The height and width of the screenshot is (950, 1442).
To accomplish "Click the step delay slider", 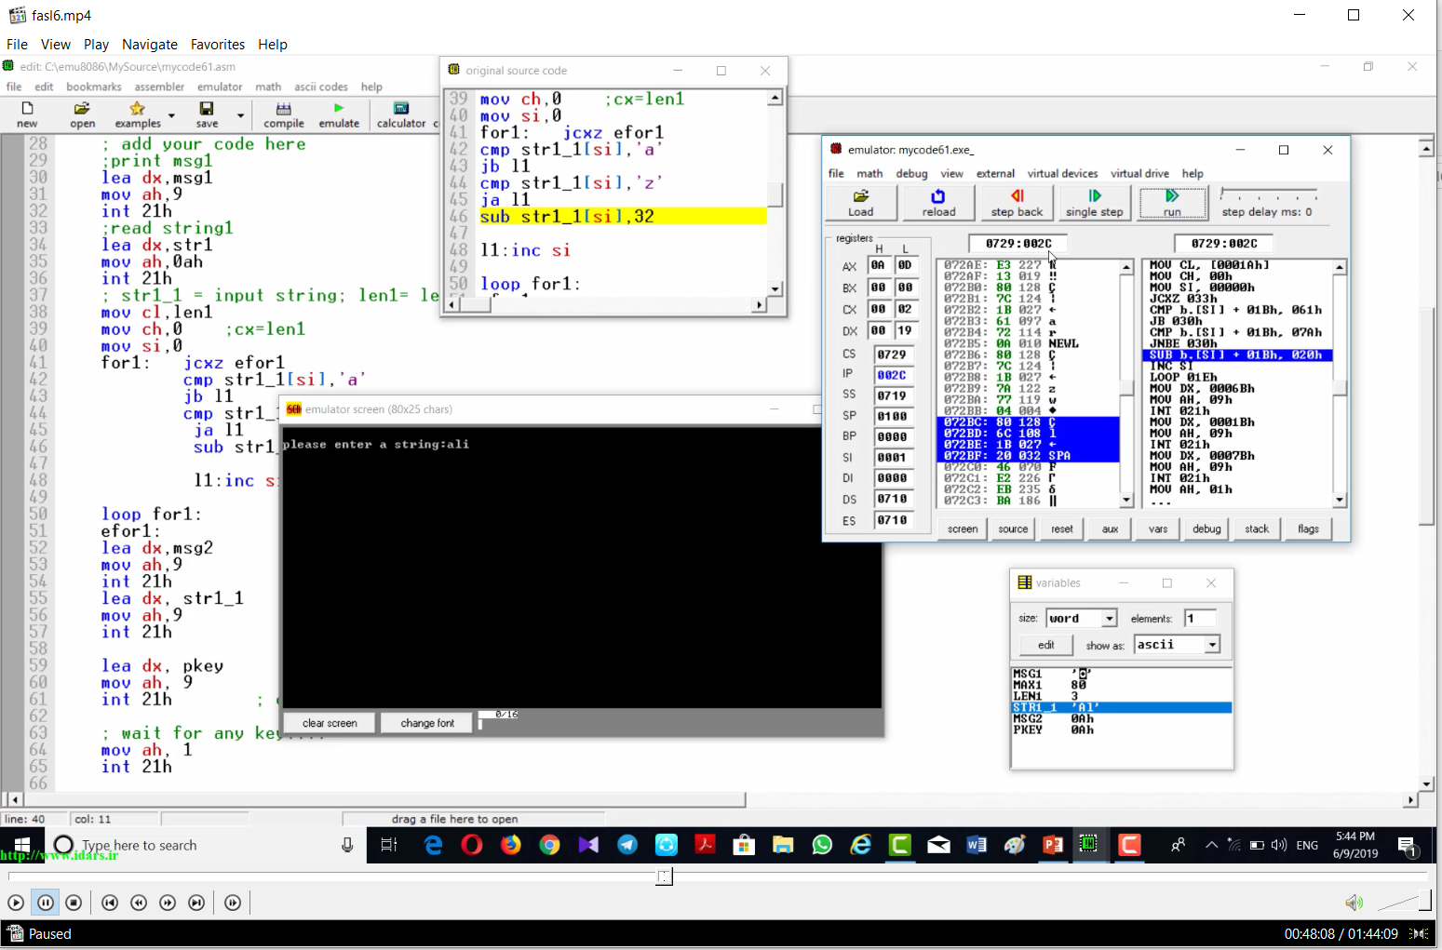I will coord(1269,194).
